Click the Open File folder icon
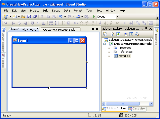Screen dimensions: 160x119 click(x=23, y=17)
